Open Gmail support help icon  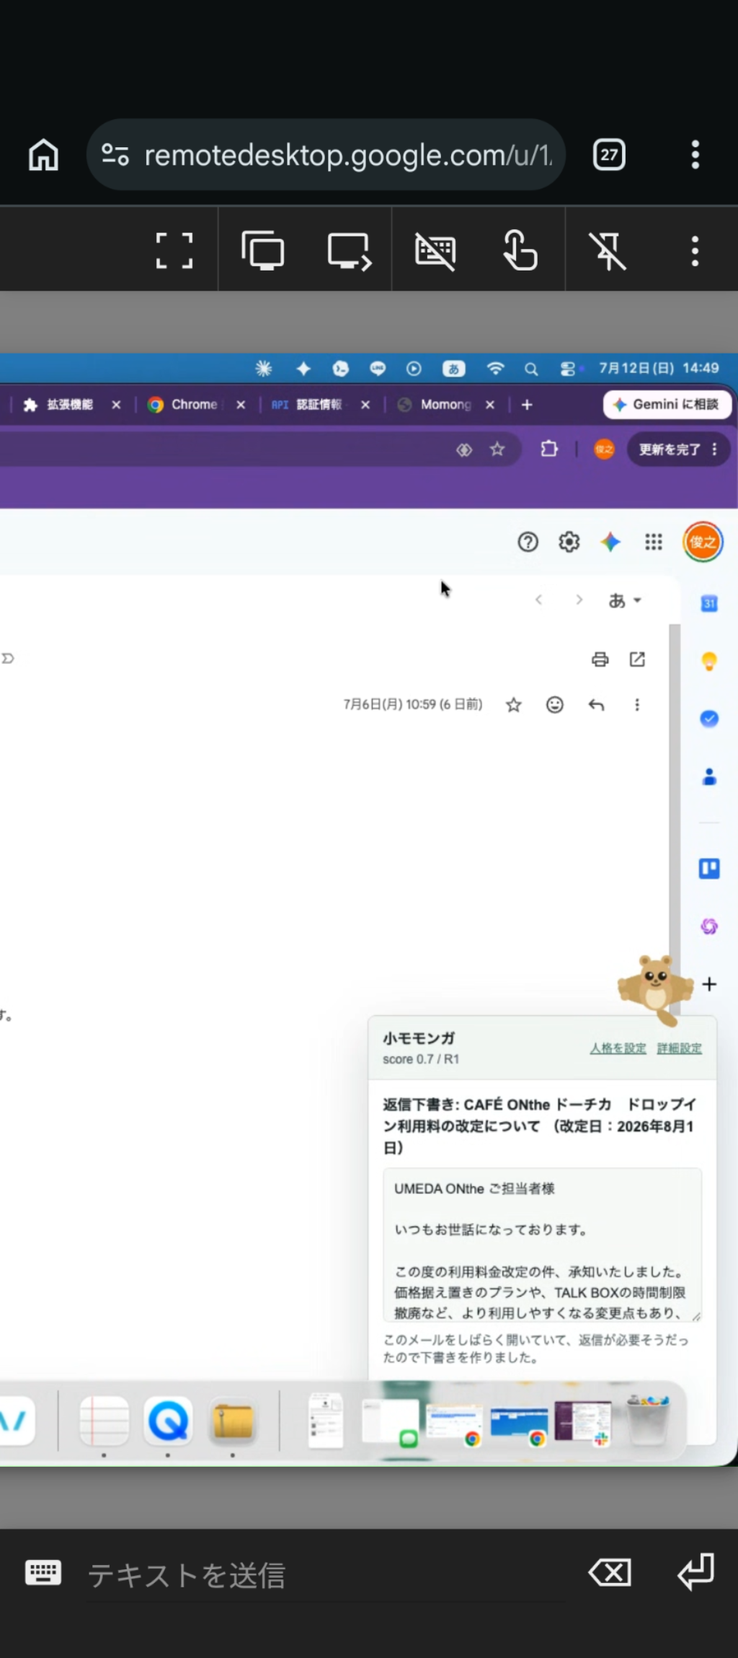pos(528,542)
